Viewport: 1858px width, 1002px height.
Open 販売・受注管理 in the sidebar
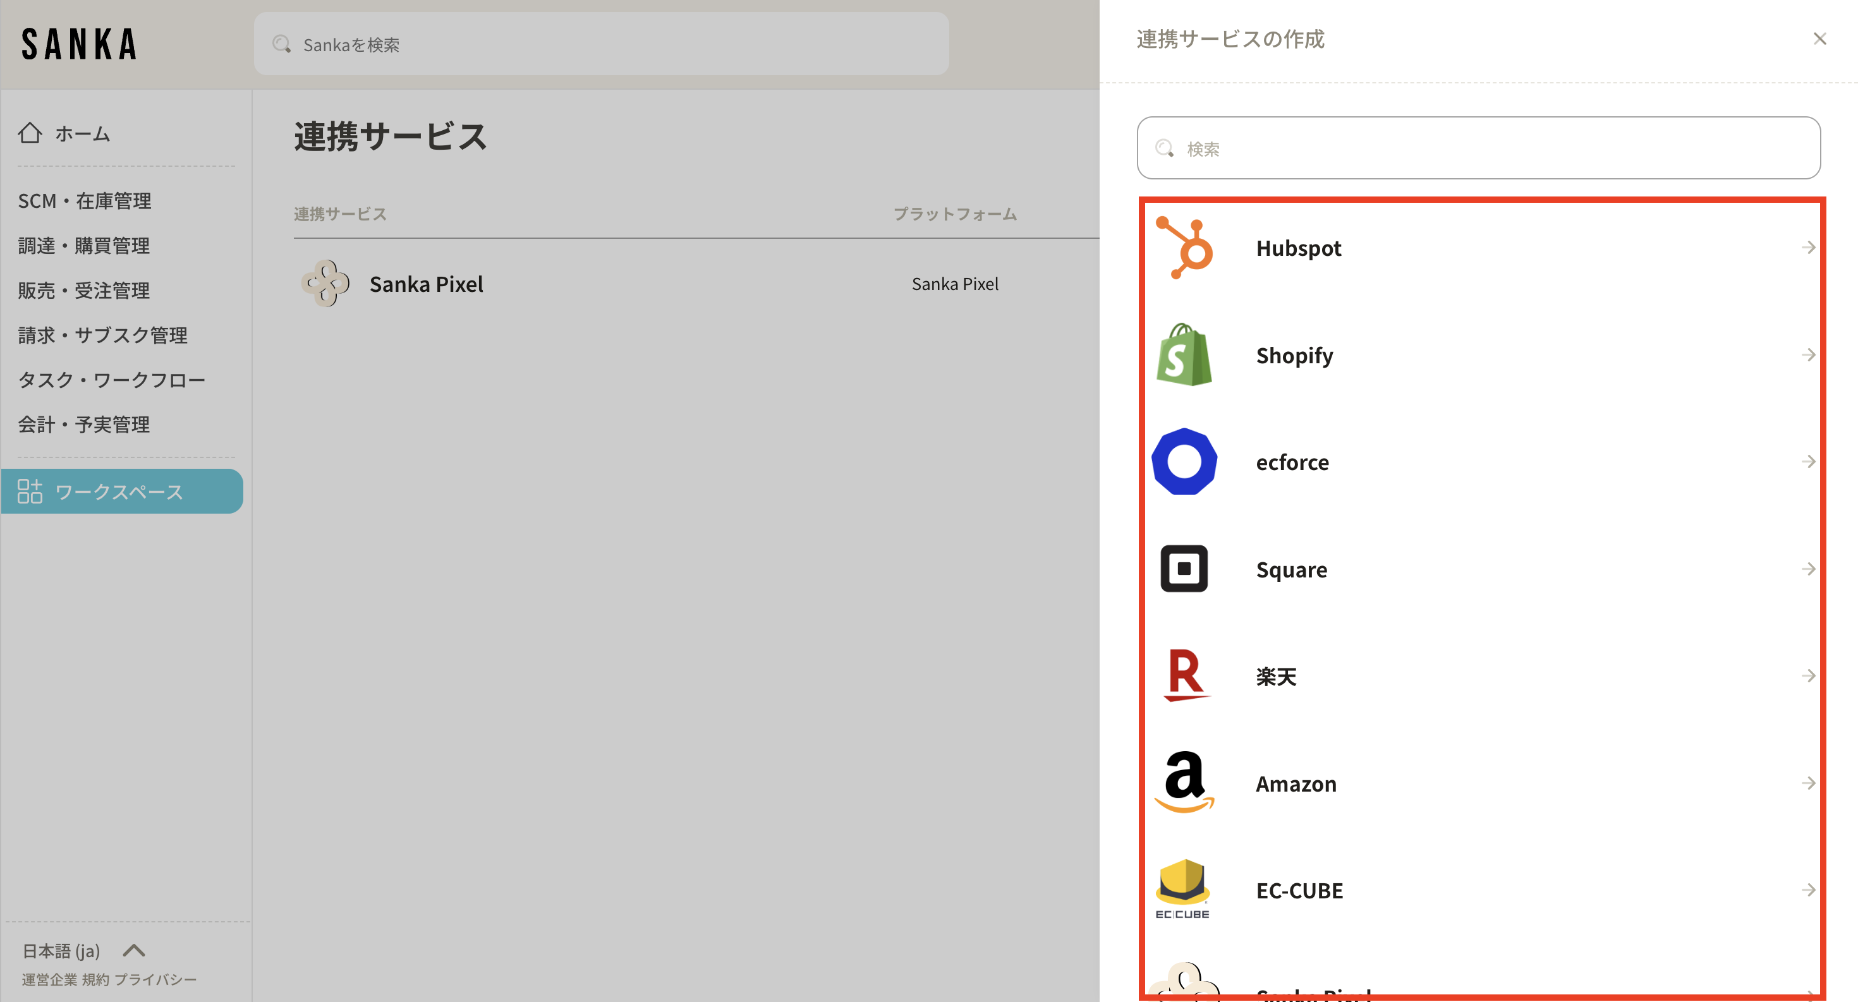point(85,290)
